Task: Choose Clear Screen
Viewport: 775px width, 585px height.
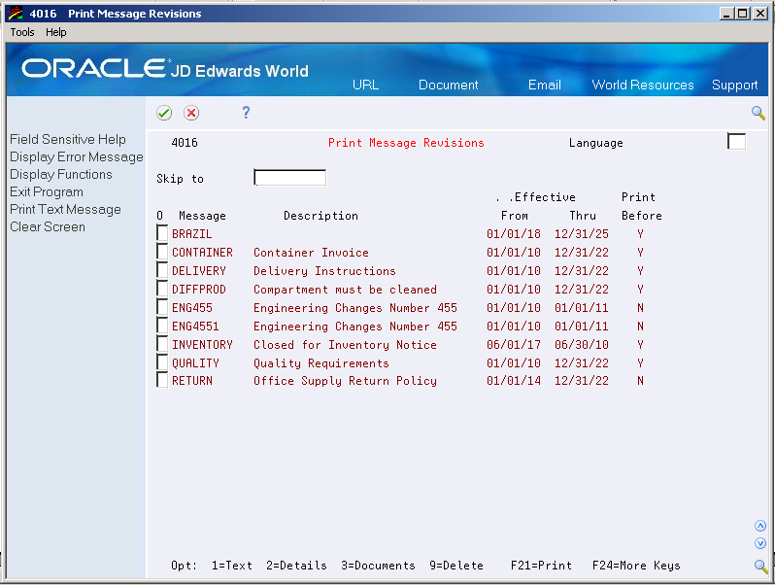Action: (48, 227)
